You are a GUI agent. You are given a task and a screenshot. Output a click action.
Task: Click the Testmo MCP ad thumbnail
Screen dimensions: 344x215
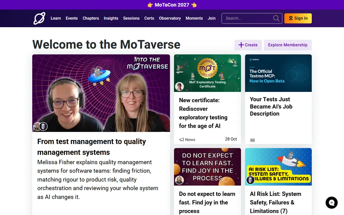point(278,73)
